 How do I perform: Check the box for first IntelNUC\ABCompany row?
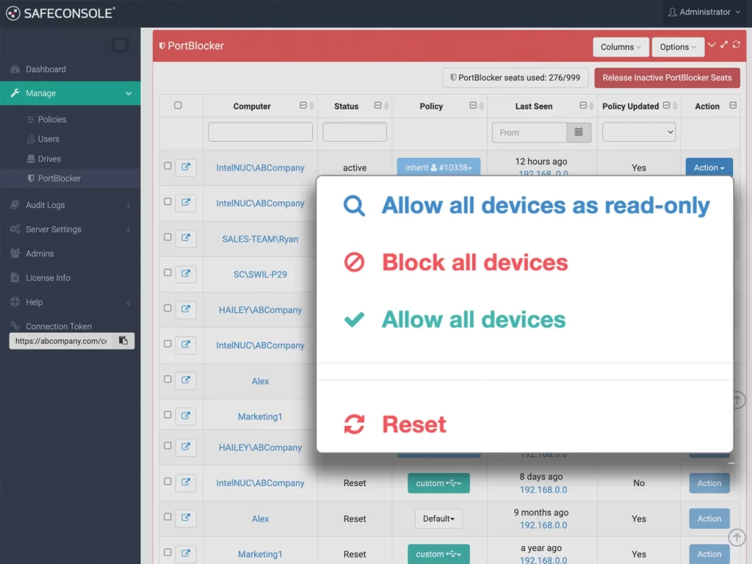[167, 167]
